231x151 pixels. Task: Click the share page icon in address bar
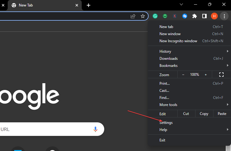[x=133, y=16]
